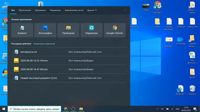Select the список.txt desktop file
200x112 pixels.
pos(134,23)
